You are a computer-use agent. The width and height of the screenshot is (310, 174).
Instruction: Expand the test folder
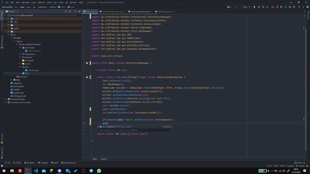point(11,80)
